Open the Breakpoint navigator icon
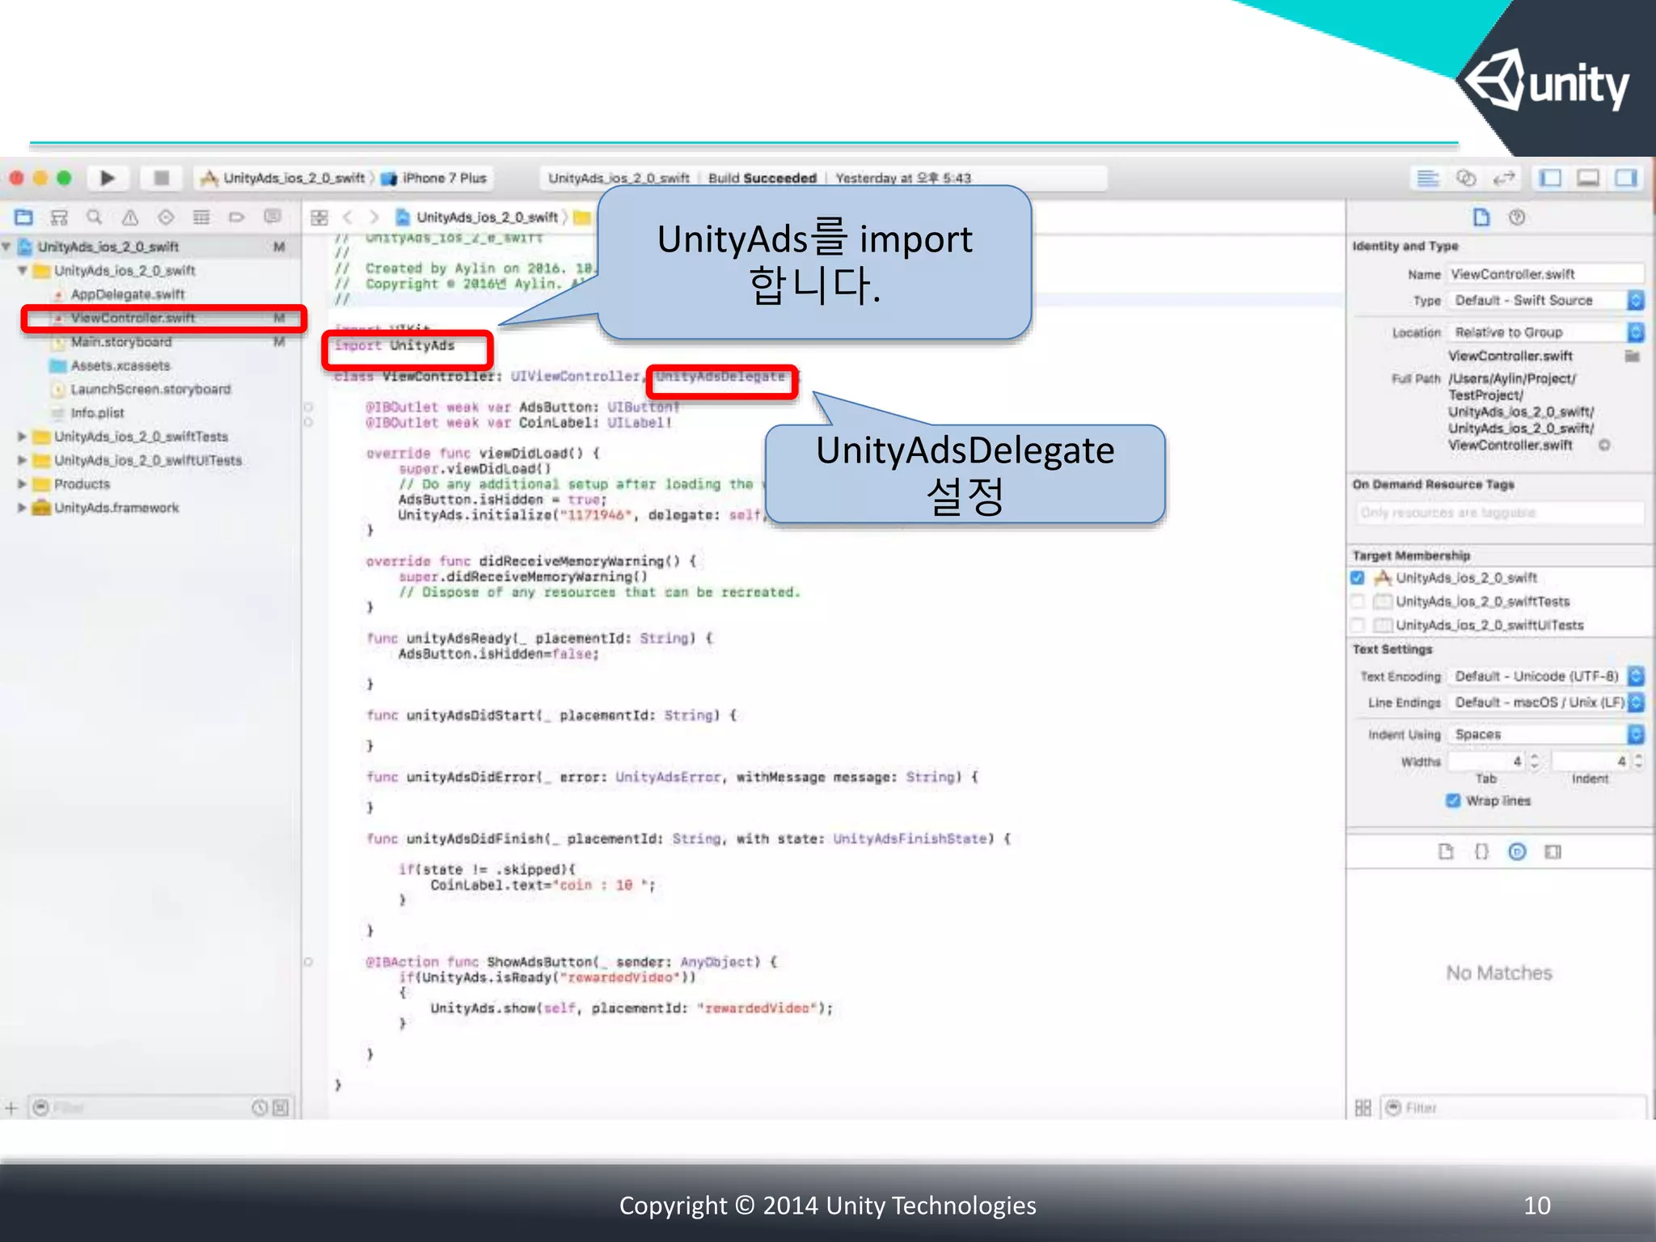The height and width of the screenshot is (1242, 1656). coord(236,217)
